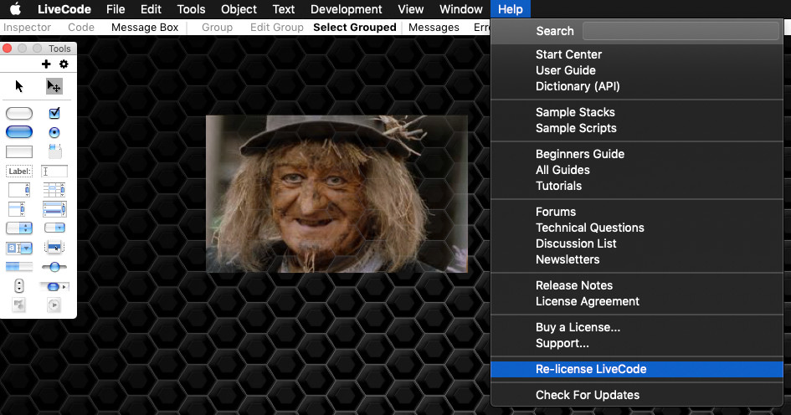Click the Message Box toolbar button
Viewport: 791px width, 415px height.
tap(145, 28)
